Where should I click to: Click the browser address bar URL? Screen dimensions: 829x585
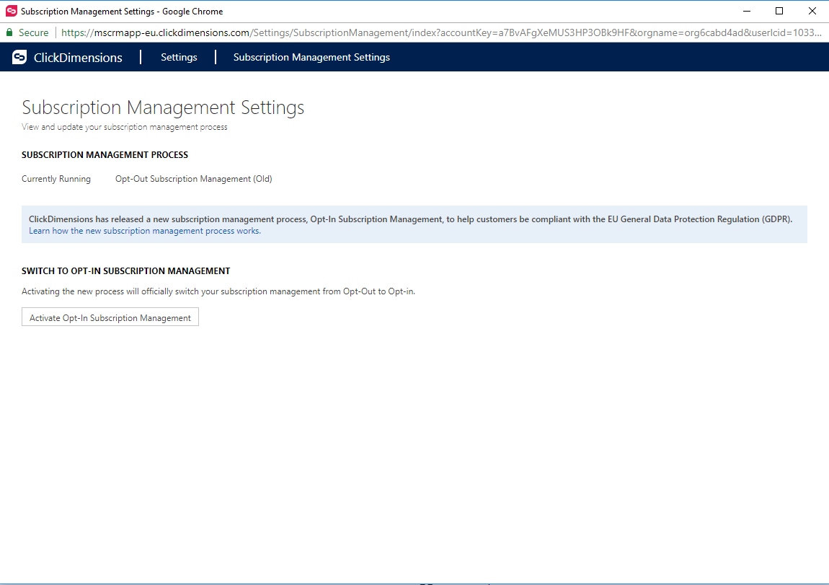point(441,32)
